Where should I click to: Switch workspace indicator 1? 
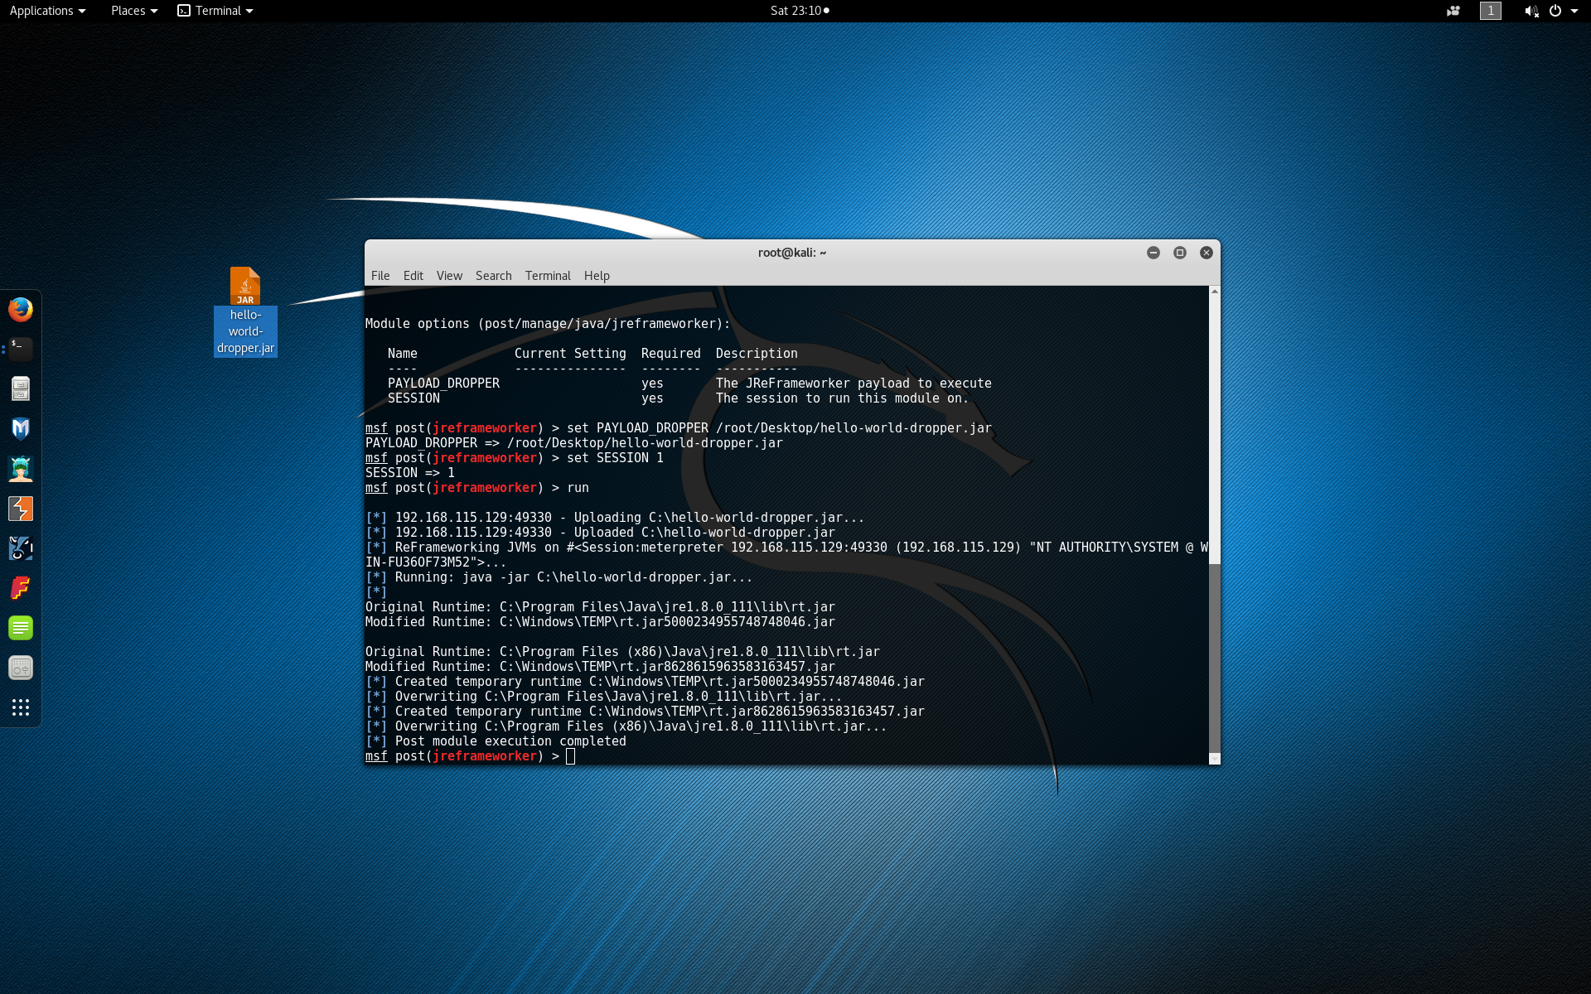coord(1491,11)
